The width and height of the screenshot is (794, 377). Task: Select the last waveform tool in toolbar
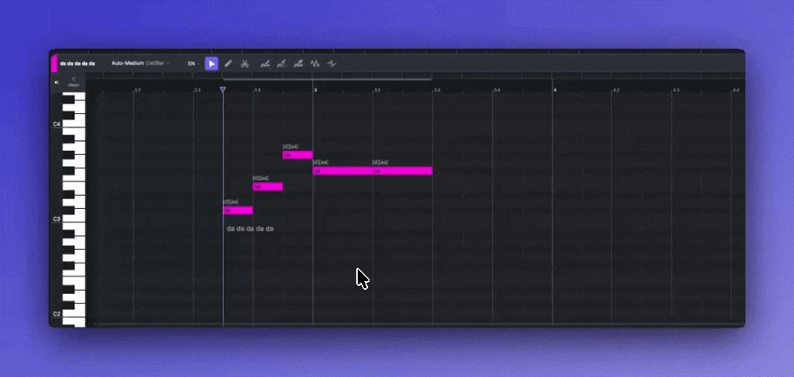(x=331, y=64)
